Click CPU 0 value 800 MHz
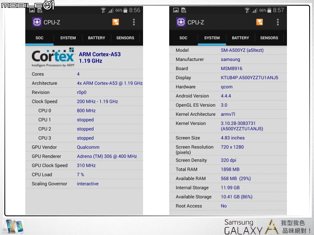314x235 pixels. 86,111
